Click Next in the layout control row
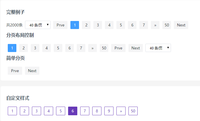The image size is (200, 121). pyautogui.click(x=136, y=48)
